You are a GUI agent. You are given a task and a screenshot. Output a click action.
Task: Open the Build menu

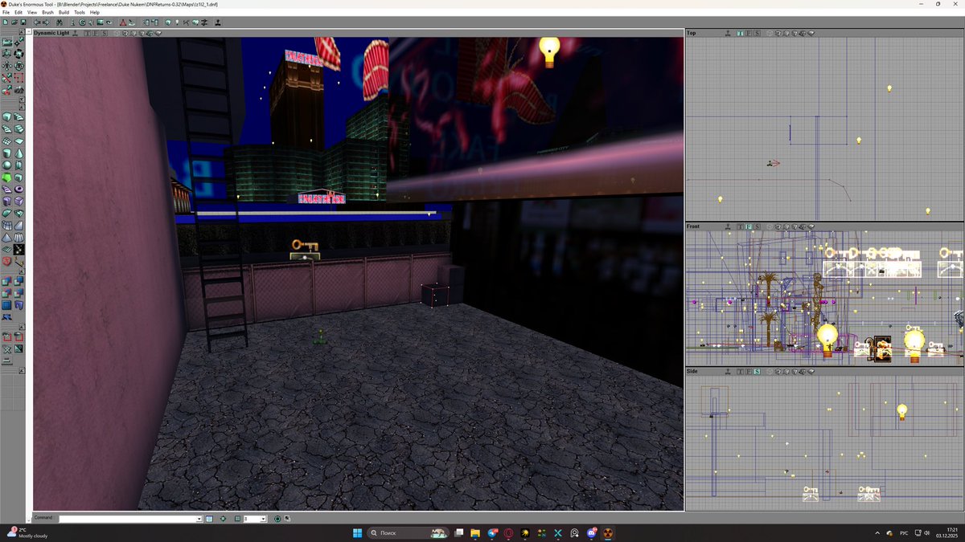click(x=64, y=13)
